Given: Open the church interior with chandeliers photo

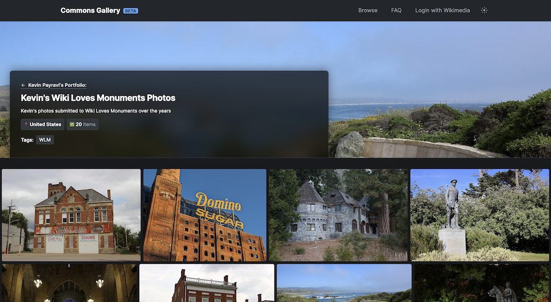Looking at the screenshot, I should 69,283.
